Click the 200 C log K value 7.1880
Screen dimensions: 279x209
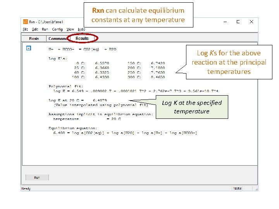[x=158, y=68]
